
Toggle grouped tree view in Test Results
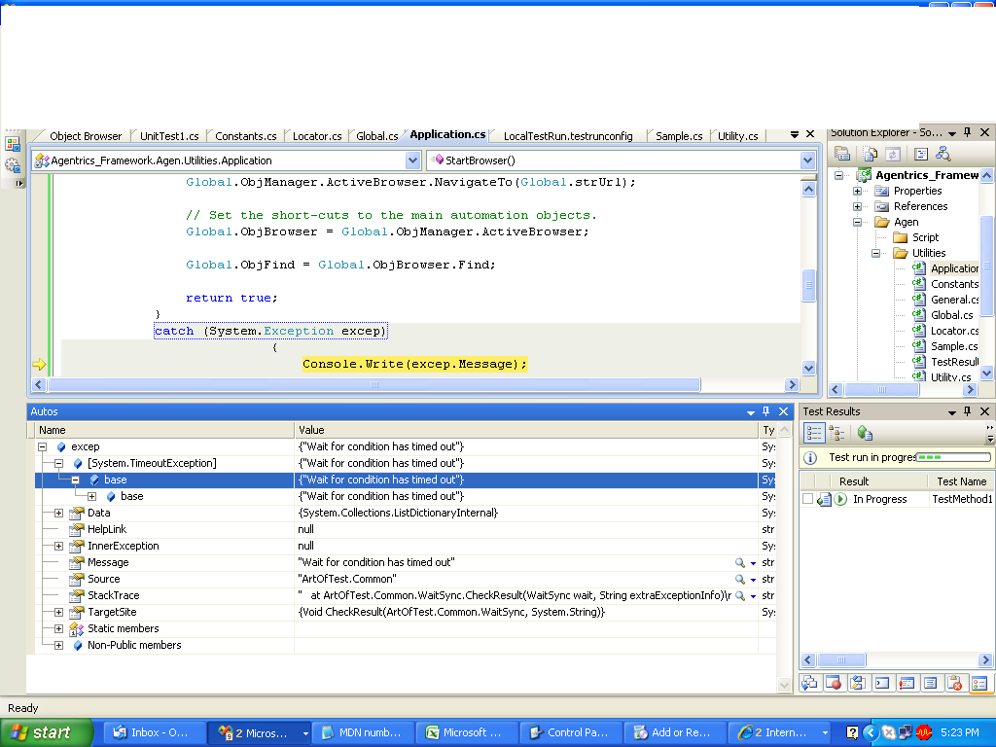[836, 433]
